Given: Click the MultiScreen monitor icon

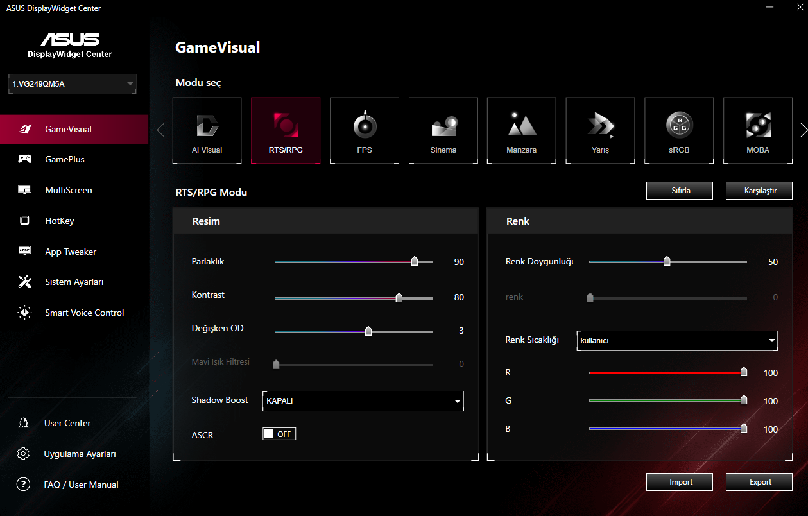Looking at the screenshot, I should pos(24,190).
